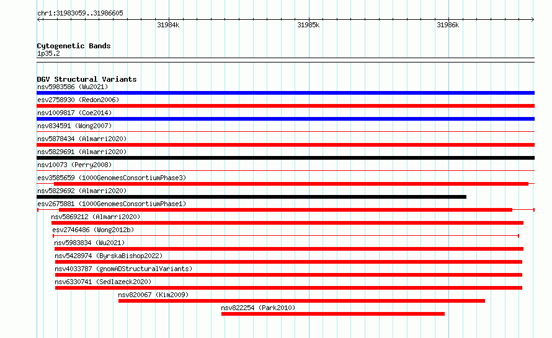Open nsv5878434 (Almarri2020) variant label
This screenshot has width=552, height=338.
[82, 139]
